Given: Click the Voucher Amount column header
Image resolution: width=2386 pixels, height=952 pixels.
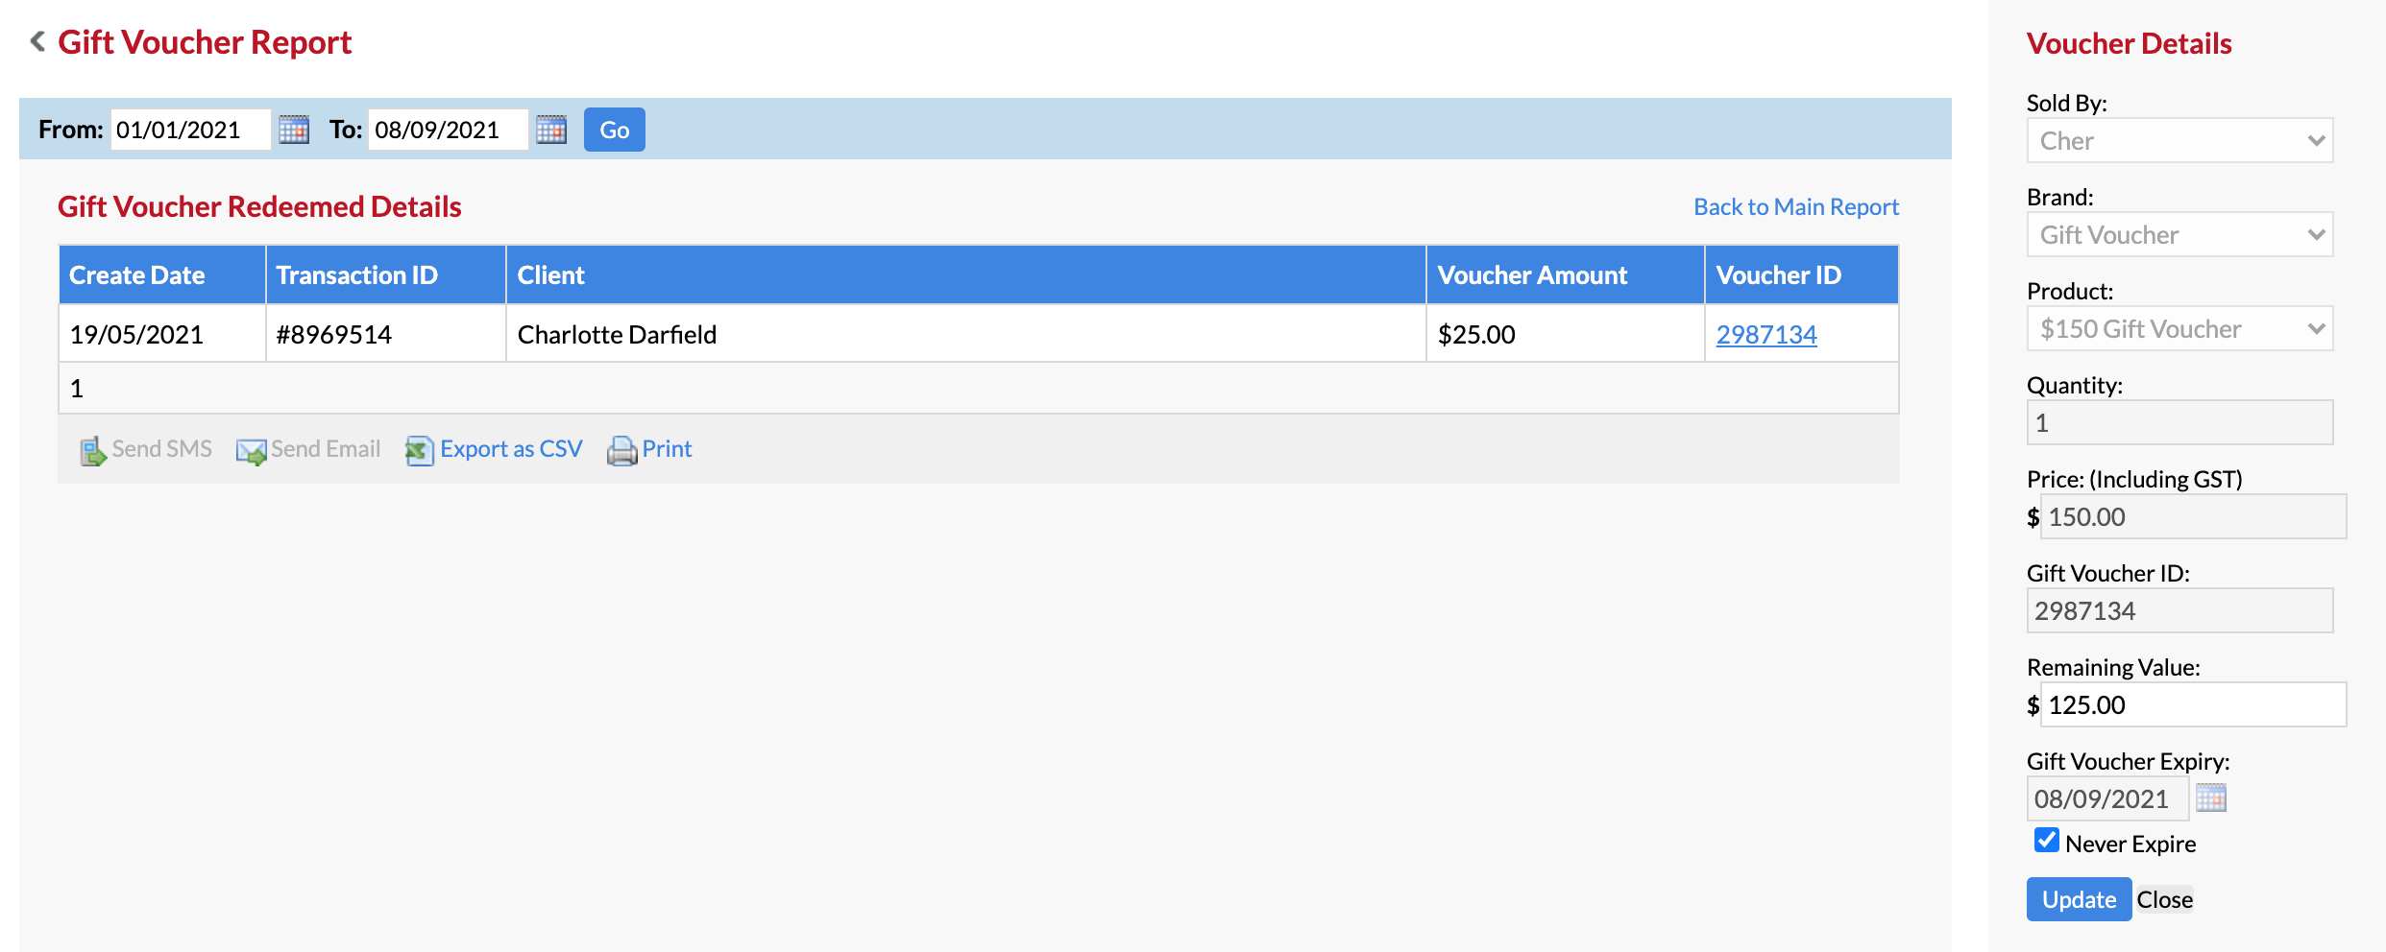Looking at the screenshot, I should [x=1532, y=275].
